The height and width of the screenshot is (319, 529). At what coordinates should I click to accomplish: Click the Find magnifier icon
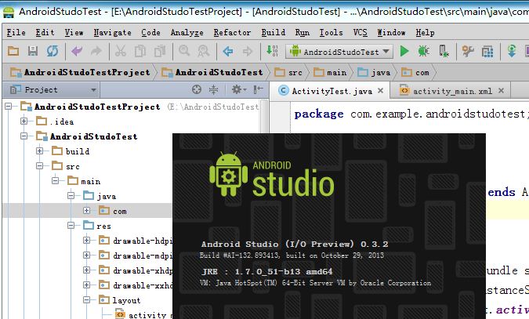pos(184,51)
